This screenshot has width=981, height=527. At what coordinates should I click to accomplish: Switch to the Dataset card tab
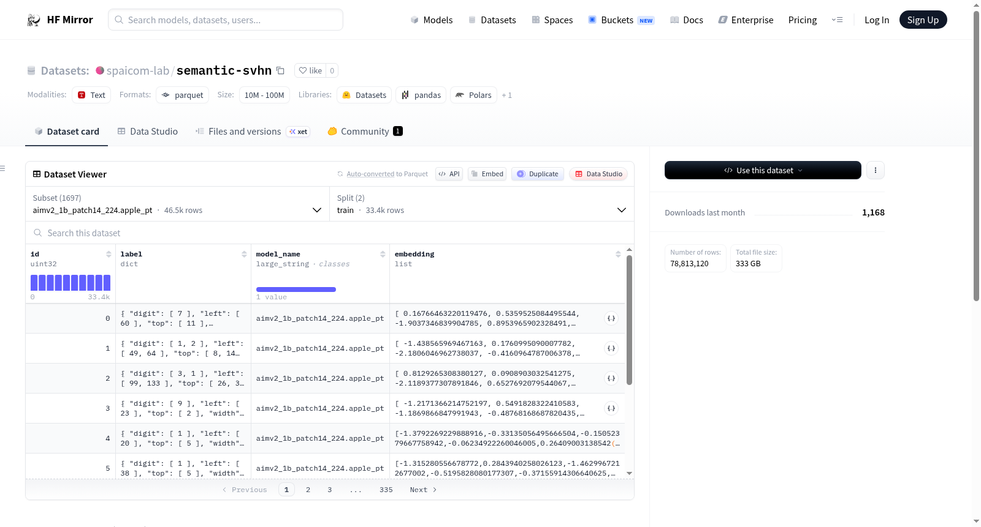[66, 132]
